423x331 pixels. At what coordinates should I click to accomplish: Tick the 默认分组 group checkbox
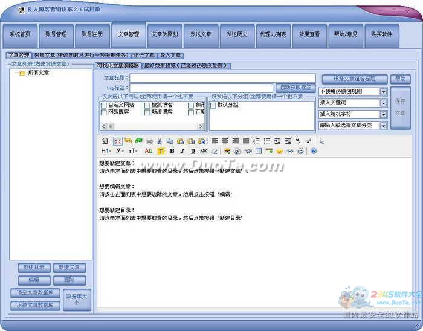213,104
